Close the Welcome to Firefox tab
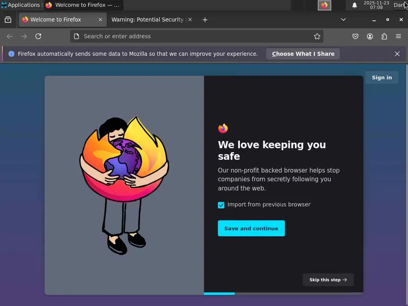 click(100, 20)
